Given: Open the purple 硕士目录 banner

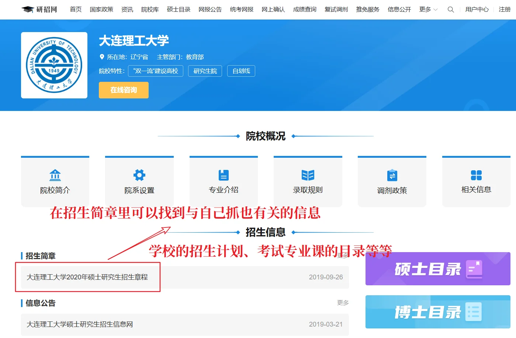Looking at the screenshot, I should pos(438,269).
